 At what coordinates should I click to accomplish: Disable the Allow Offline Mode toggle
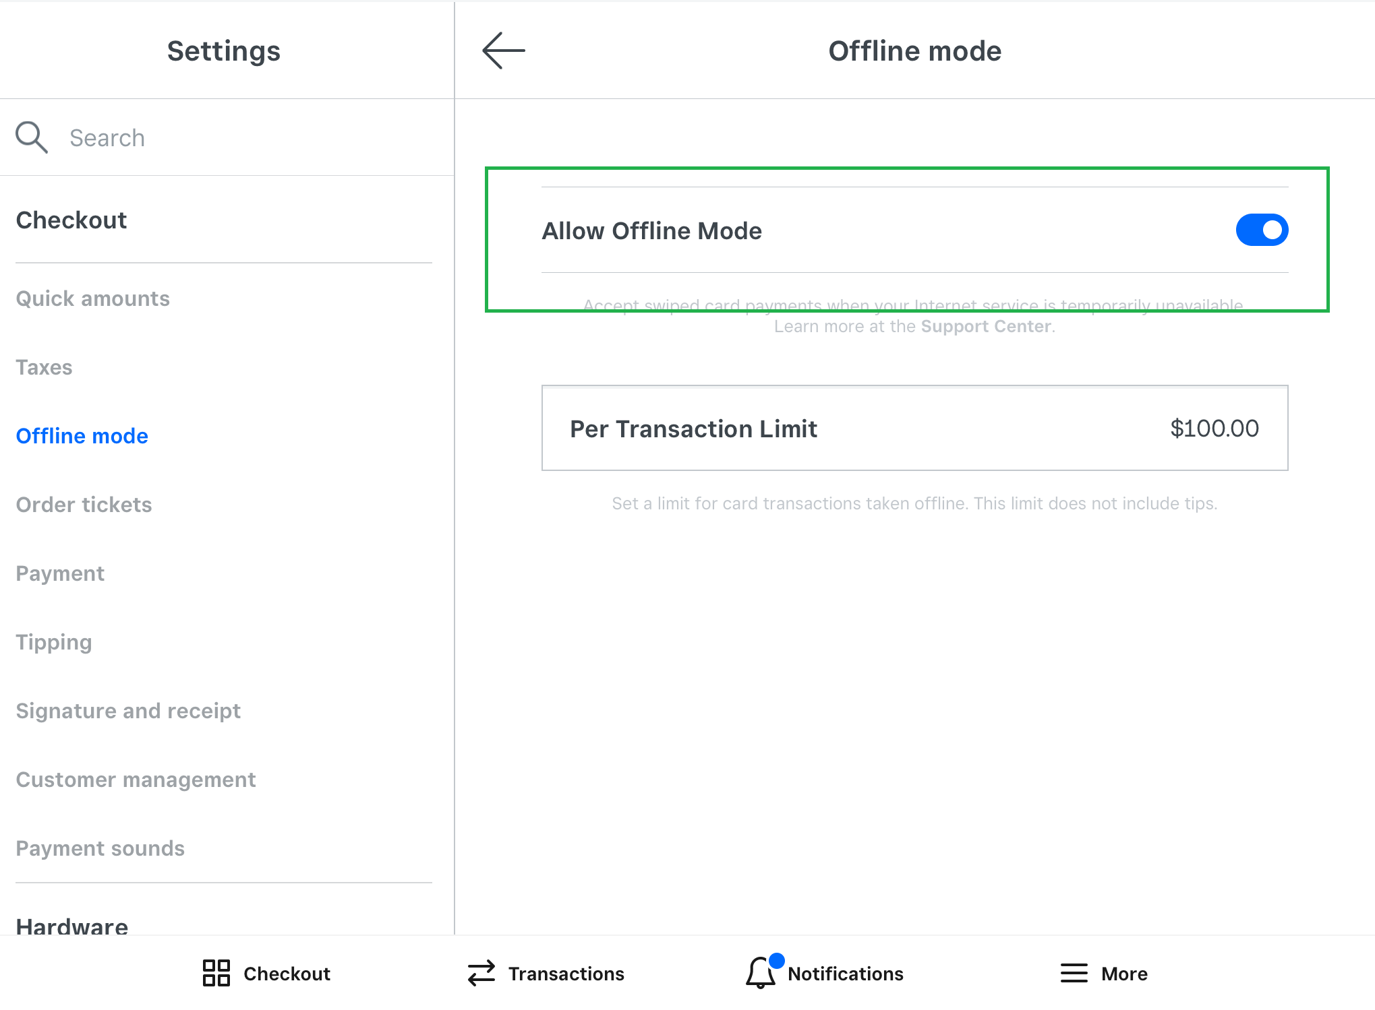[x=1262, y=230]
